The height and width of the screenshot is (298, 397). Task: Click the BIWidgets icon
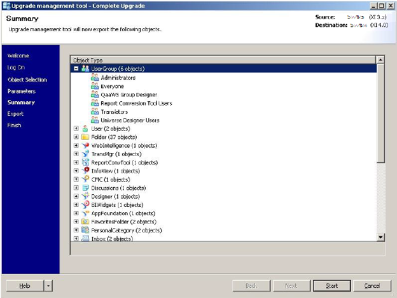pyautogui.click(x=85, y=205)
